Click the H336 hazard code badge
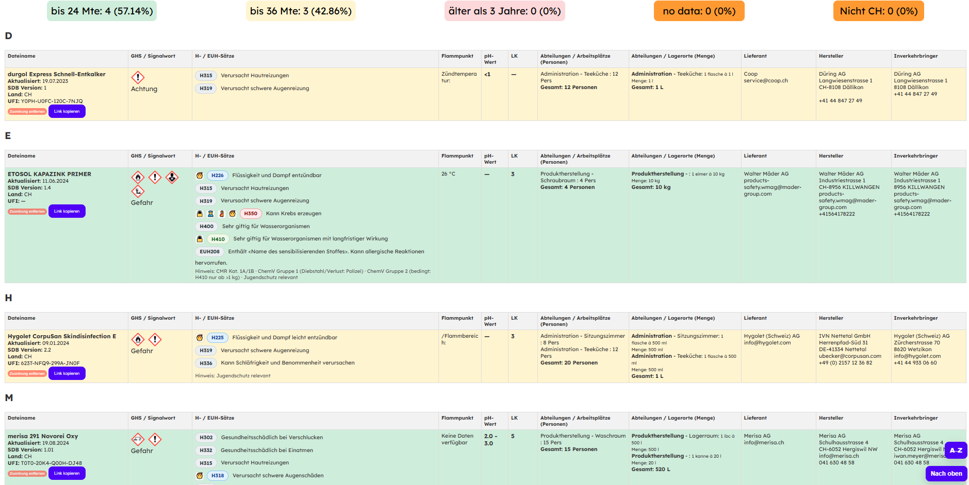This screenshot has width=969, height=485. [206, 363]
